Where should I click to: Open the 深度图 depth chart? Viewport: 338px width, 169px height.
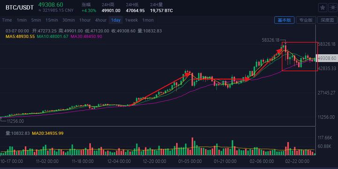click(327, 20)
